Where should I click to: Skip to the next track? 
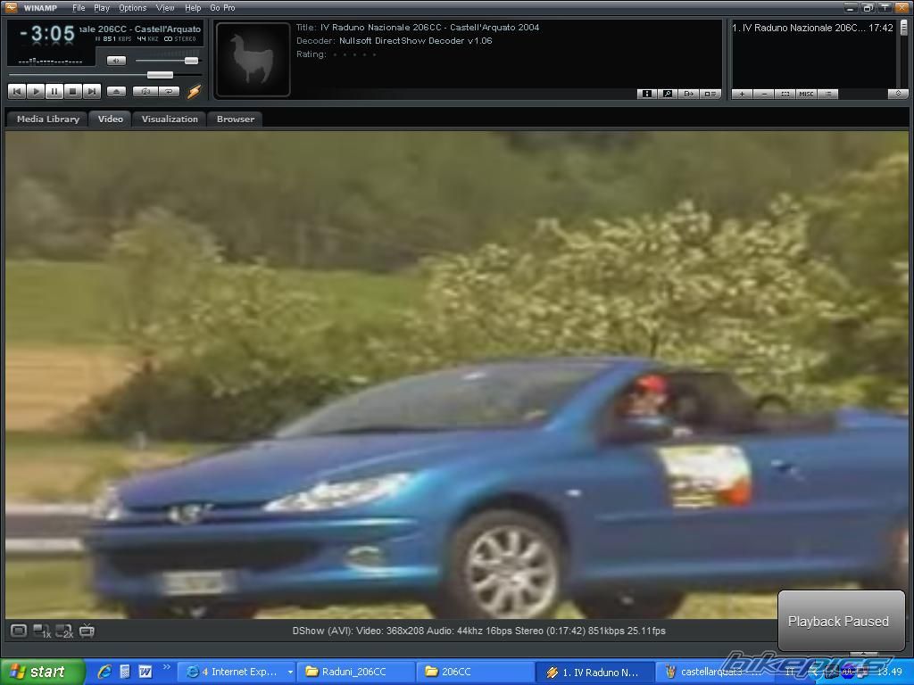pyautogui.click(x=92, y=91)
